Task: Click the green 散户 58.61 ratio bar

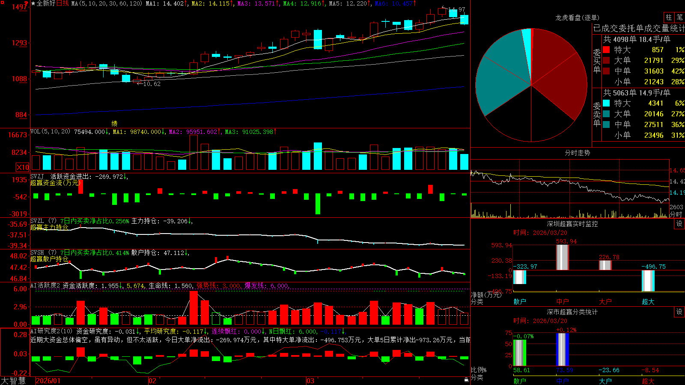Action: pos(520,353)
